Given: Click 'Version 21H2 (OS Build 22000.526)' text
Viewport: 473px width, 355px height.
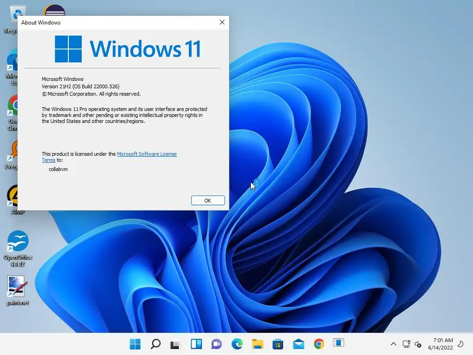Looking at the screenshot, I should (80, 86).
